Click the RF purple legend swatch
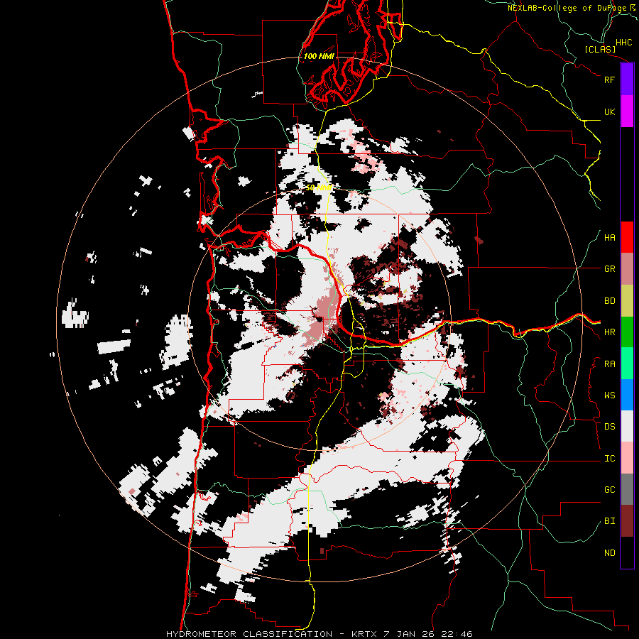The image size is (639, 639). (x=627, y=80)
